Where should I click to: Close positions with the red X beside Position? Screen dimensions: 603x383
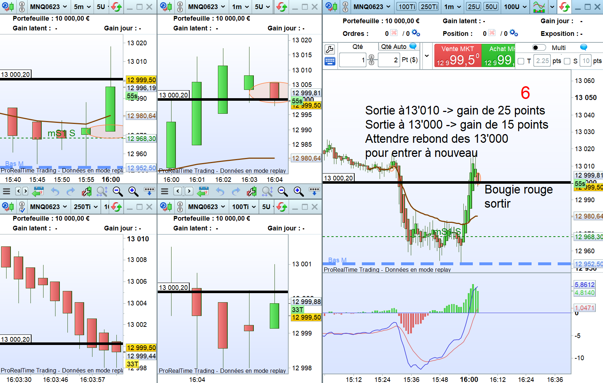tap(492, 33)
